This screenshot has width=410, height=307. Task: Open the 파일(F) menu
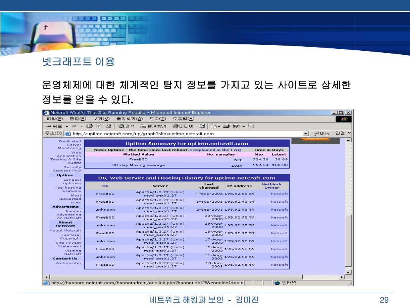click(54, 119)
